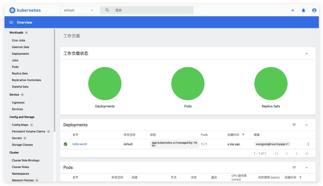323x186 pixels.
Task: Click the Replica Sets green status circle
Action: coord(271,83)
